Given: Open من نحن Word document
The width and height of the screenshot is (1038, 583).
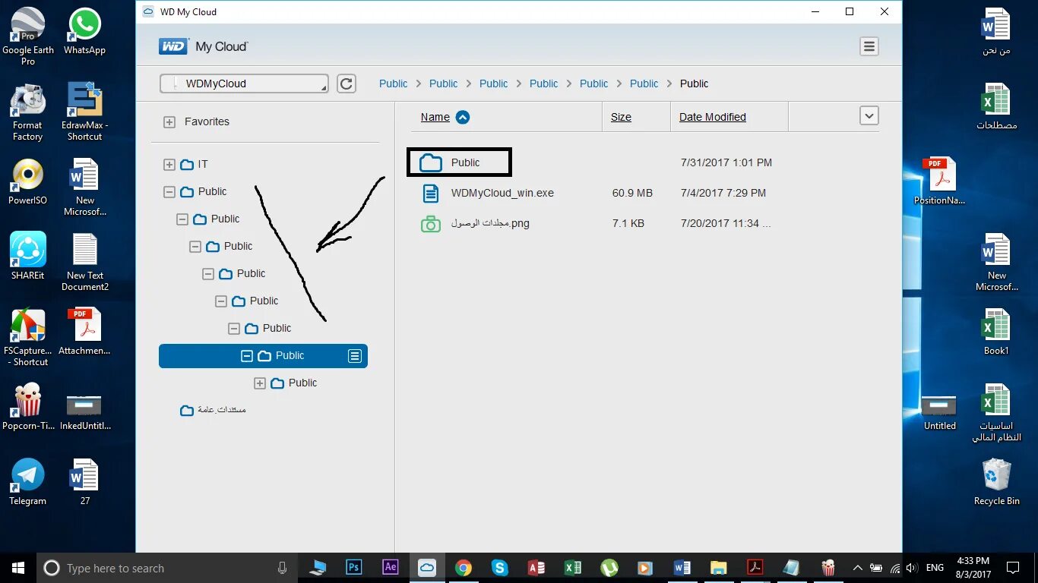Looking at the screenshot, I should pos(996,32).
